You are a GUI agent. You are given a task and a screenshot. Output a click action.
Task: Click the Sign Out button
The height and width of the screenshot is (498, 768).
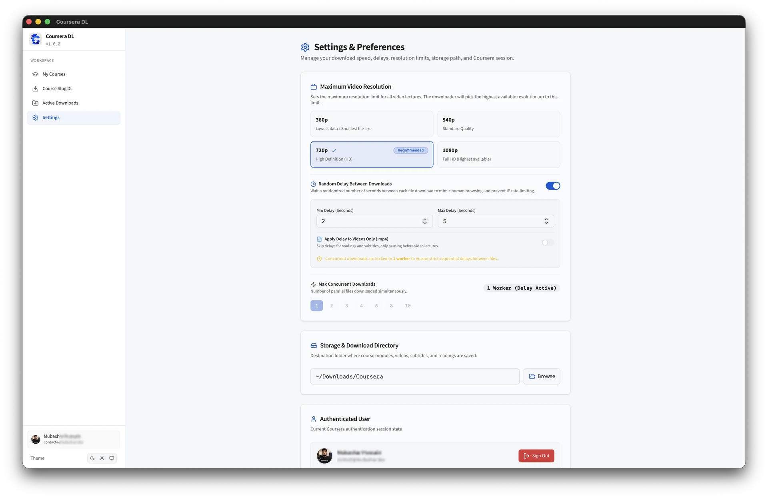pyautogui.click(x=536, y=456)
